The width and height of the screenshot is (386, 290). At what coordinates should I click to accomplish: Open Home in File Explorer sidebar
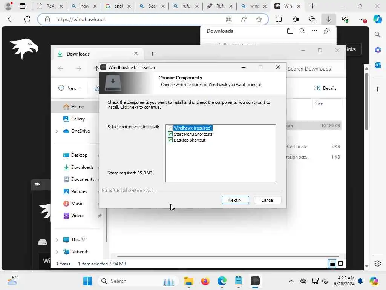coord(77,107)
